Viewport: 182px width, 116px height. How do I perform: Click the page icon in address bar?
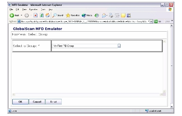pyautogui.click(x=19, y=21)
